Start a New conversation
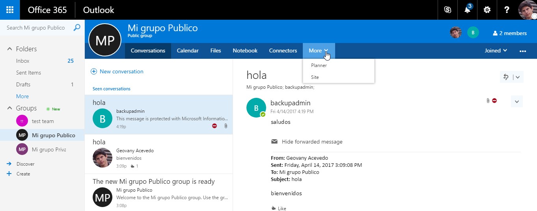 coord(117,71)
